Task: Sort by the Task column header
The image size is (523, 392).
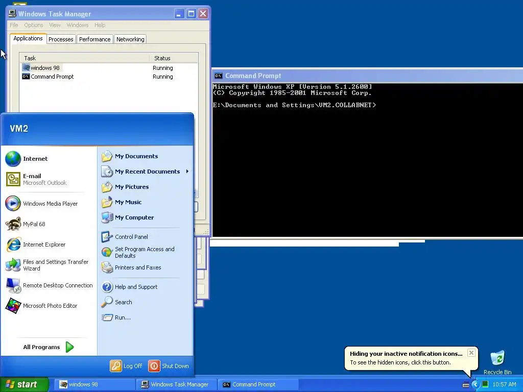Action: click(x=84, y=58)
